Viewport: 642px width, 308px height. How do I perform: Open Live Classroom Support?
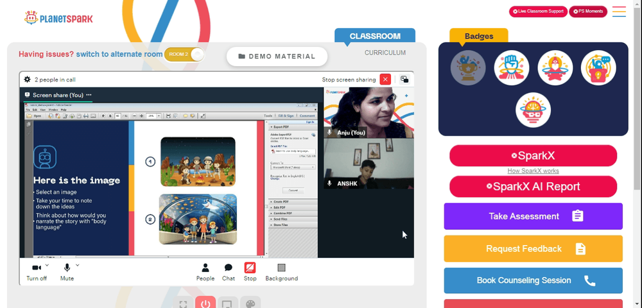(x=538, y=12)
